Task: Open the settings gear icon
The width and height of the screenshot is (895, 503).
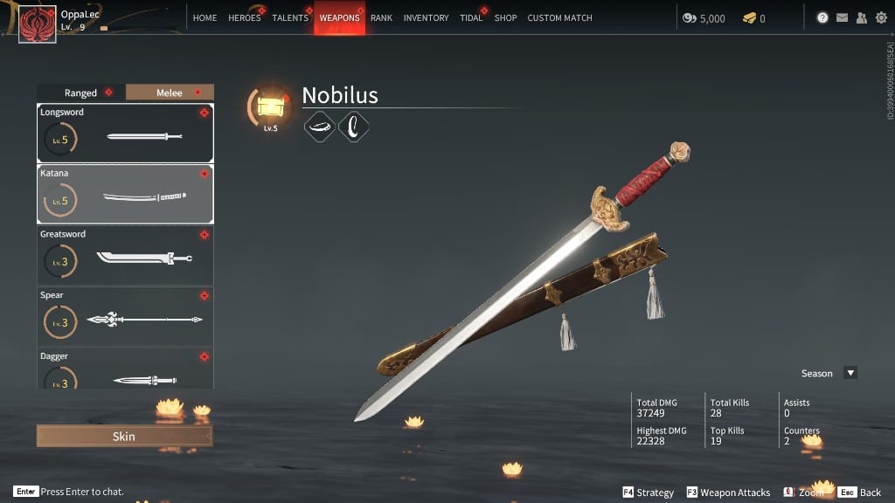Action: 881,17
